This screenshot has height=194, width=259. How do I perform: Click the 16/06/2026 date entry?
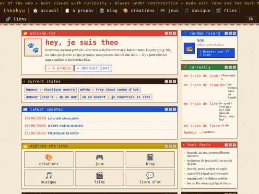coord(35,126)
